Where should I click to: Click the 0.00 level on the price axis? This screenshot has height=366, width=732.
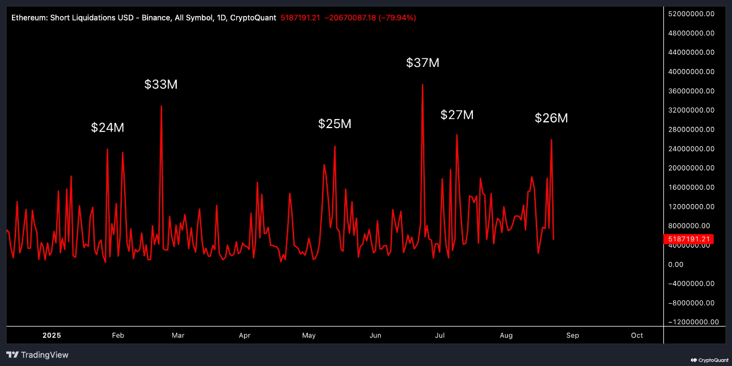675,264
